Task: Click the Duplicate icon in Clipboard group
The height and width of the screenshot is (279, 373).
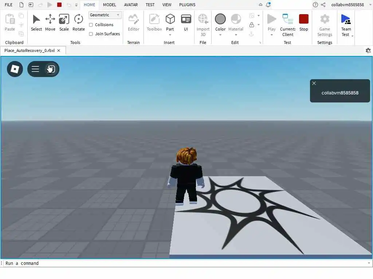Action: click(x=21, y=34)
